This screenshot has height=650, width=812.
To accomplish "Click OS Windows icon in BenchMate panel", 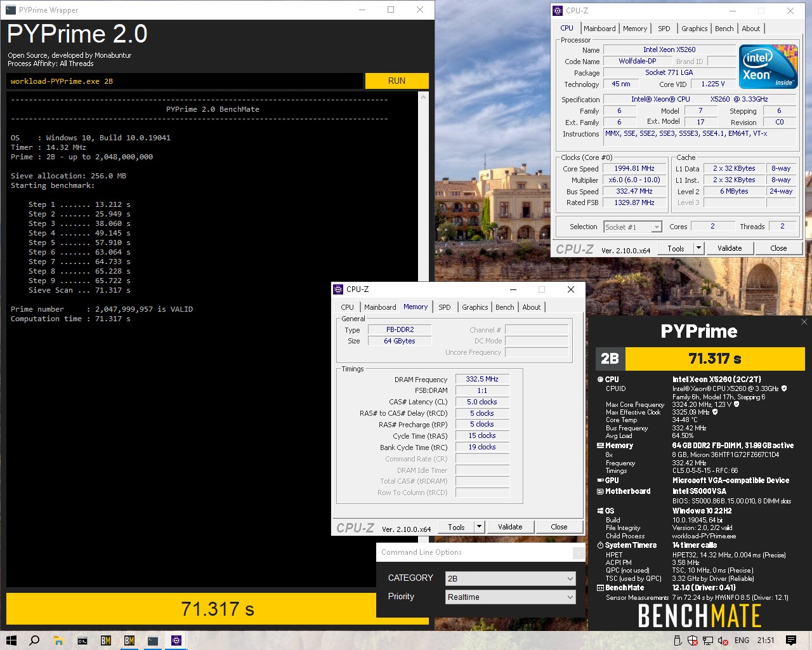I will pyautogui.click(x=600, y=511).
